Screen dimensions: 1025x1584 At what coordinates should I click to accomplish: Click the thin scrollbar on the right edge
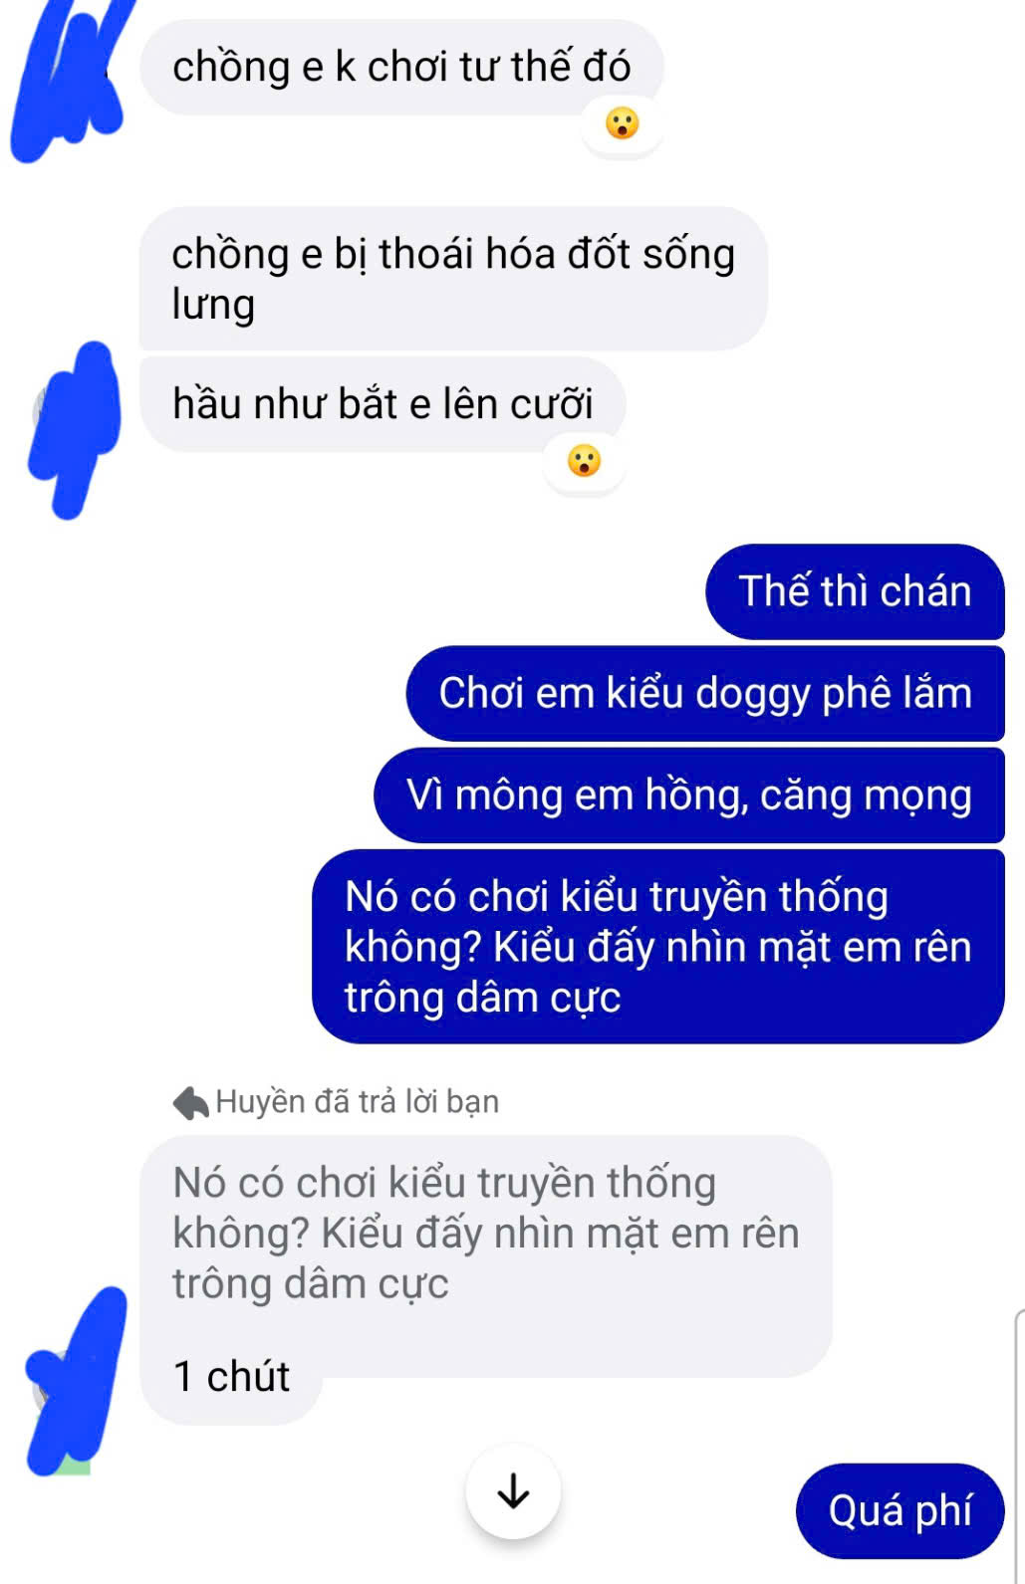[1019, 1446]
